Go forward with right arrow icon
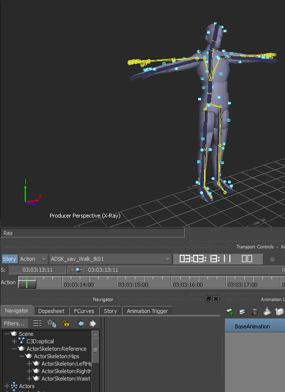 93,323
